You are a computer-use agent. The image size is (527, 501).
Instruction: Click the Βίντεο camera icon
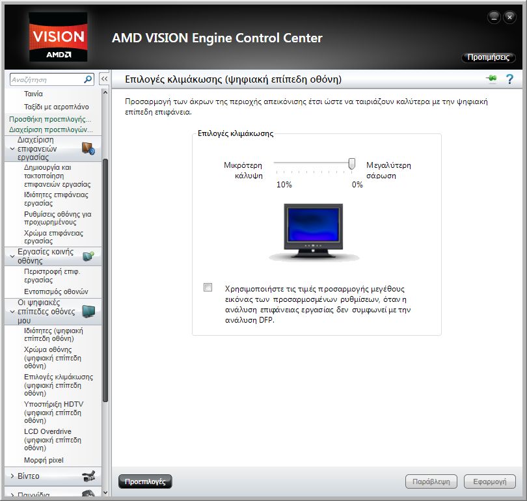(88, 476)
